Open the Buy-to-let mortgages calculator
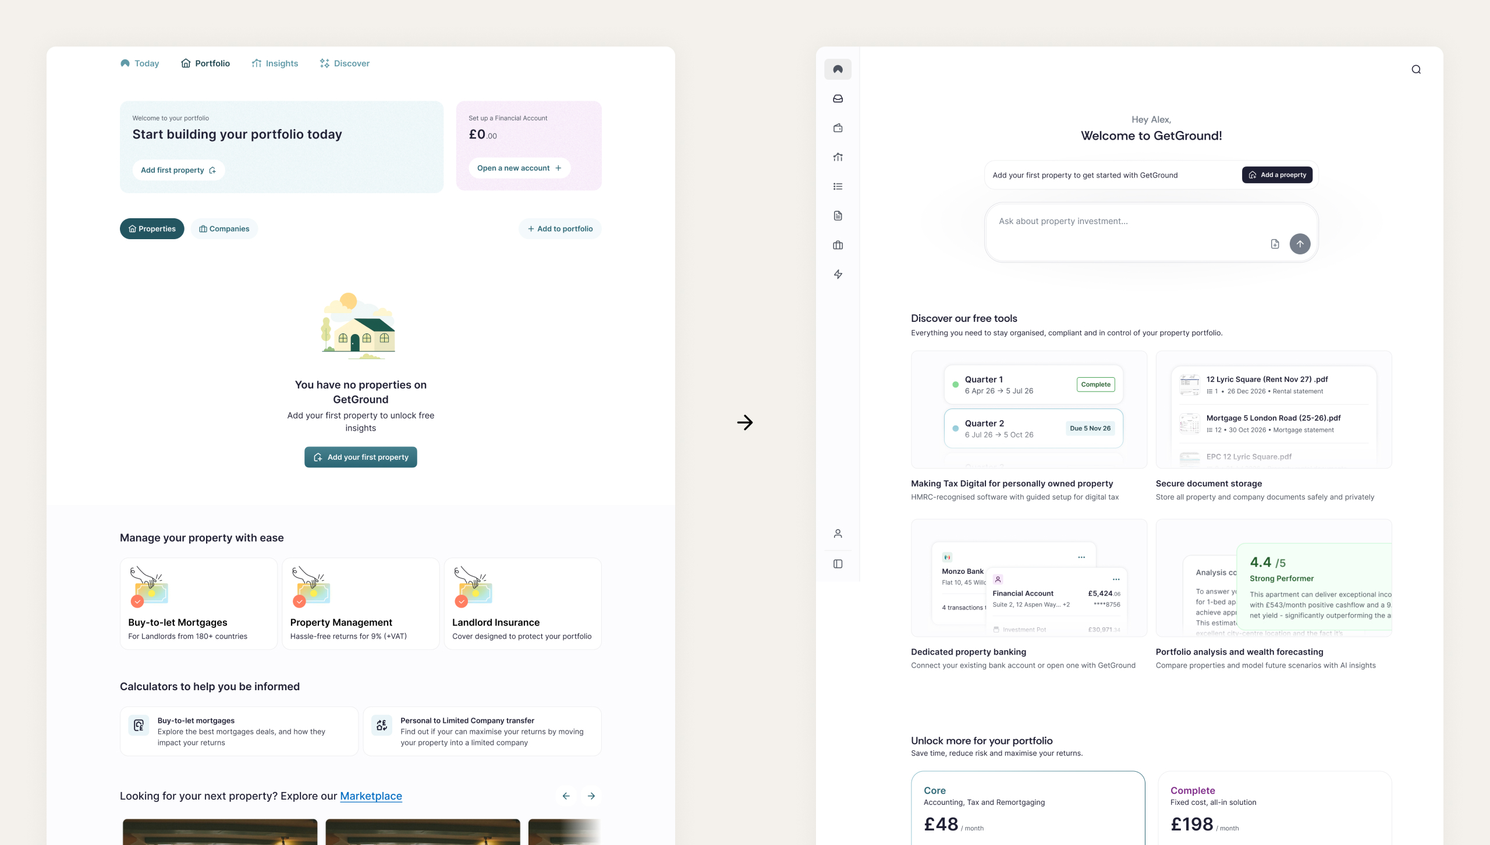Viewport: 1490px width, 845px height. click(x=239, y=732)
